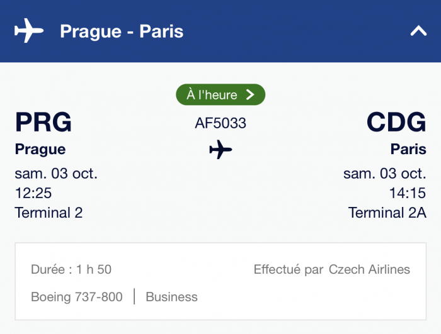Click the 14:15 arrival time
This screenshot has height=334, width=441.
click(x=408, y=192)
